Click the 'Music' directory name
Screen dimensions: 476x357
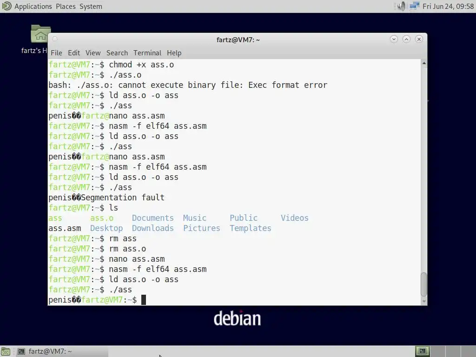pyautogui.click(x=195, y=218)
